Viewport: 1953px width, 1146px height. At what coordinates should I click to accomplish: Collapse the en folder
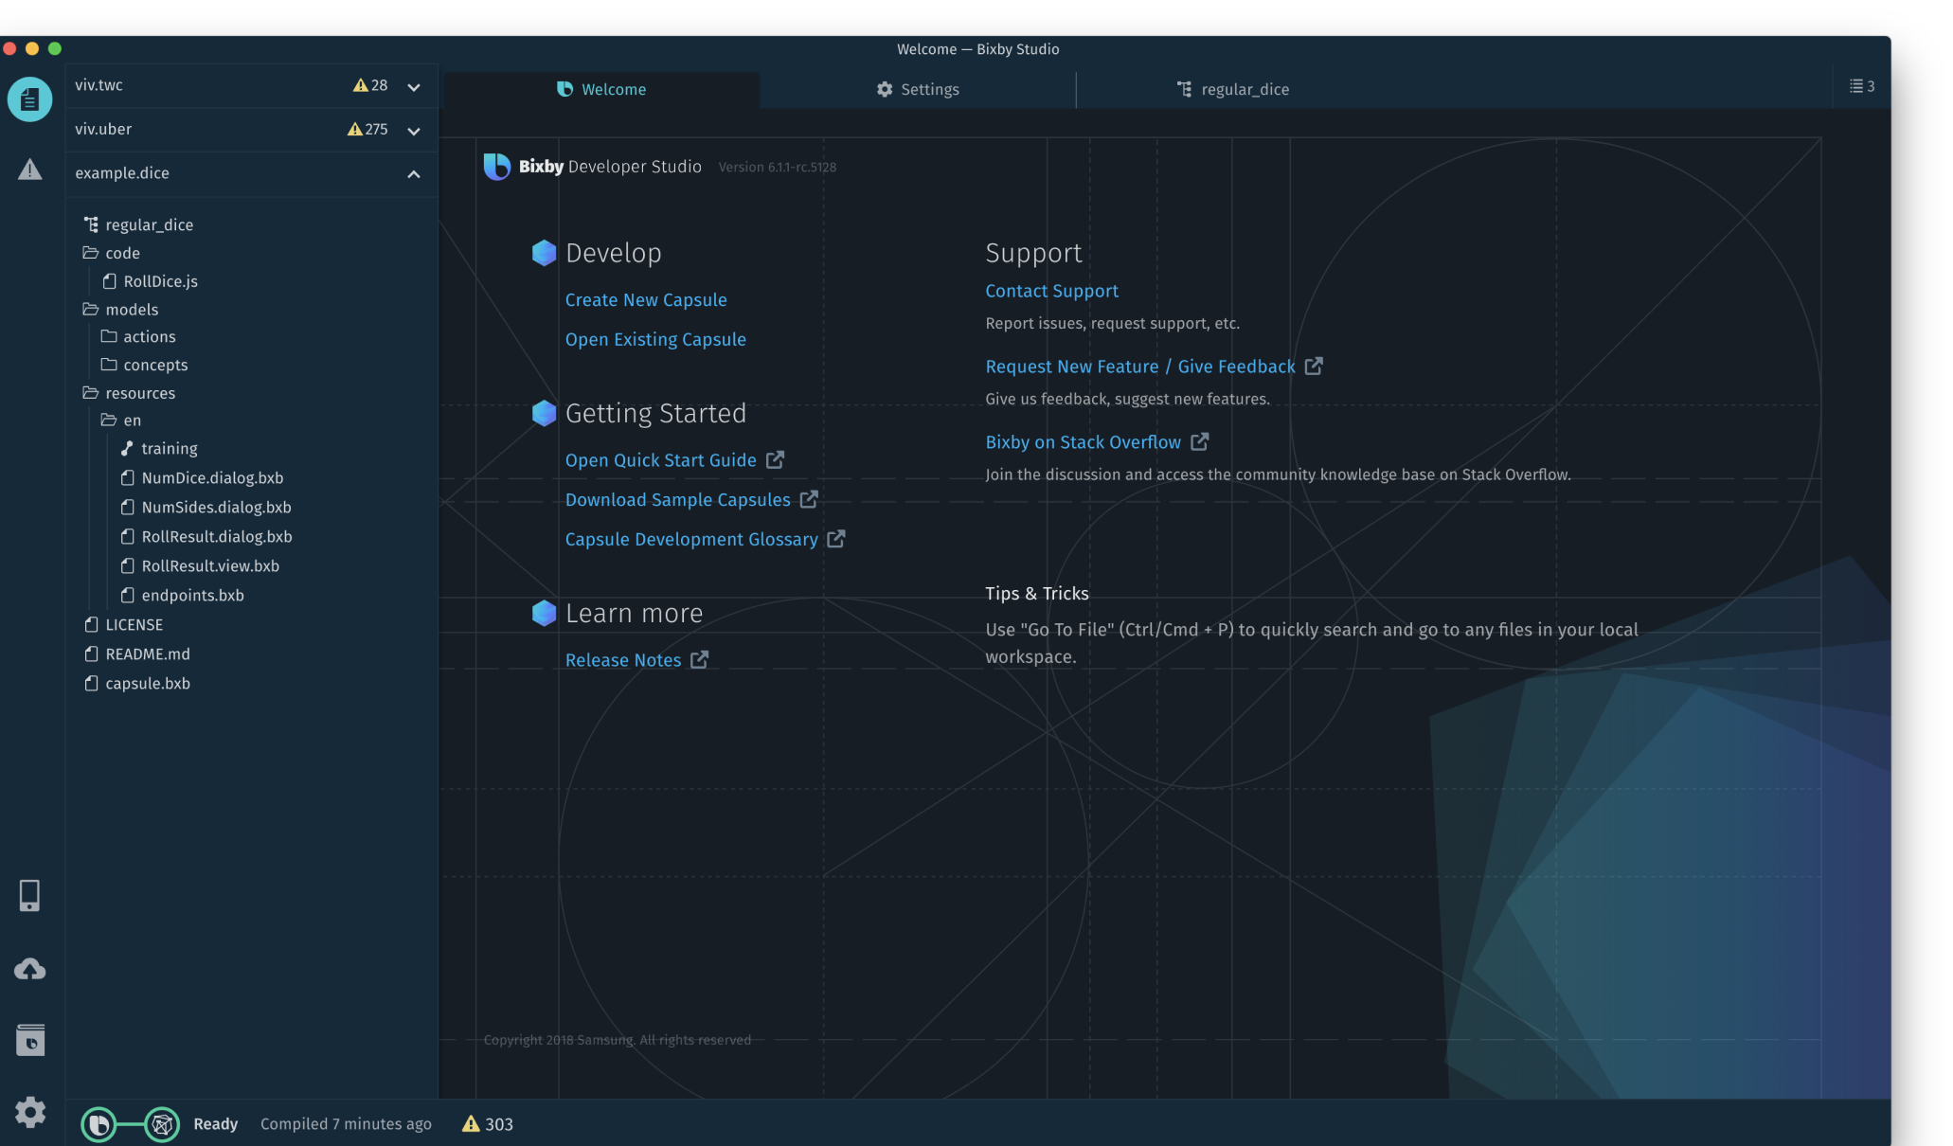point(121,421)
